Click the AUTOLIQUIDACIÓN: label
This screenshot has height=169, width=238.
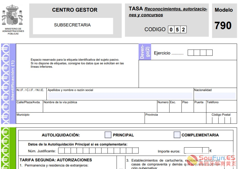[x=61, y=135]
